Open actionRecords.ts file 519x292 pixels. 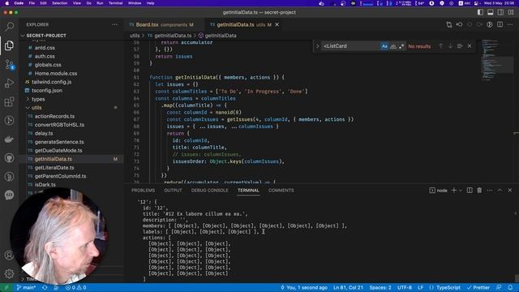click(54, 116)
